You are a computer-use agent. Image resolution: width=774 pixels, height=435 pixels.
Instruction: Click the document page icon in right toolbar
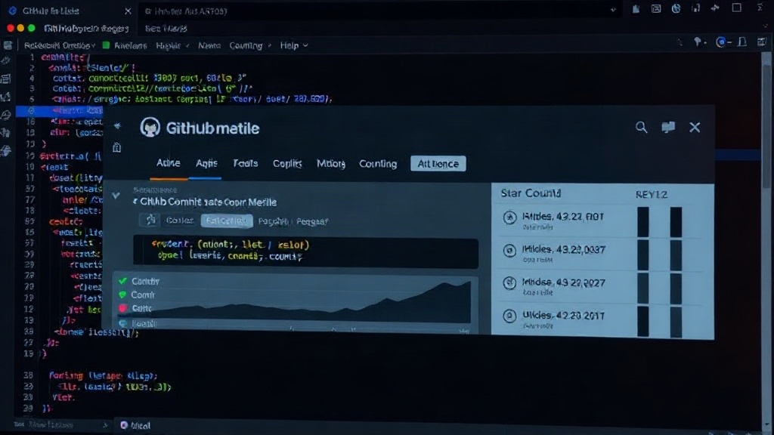[742, 42]
